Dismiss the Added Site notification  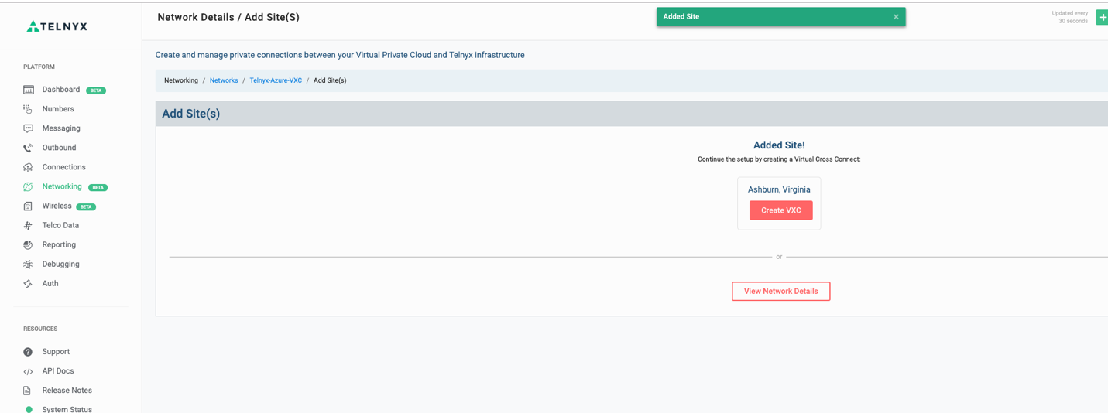click(x=896, y=17)
